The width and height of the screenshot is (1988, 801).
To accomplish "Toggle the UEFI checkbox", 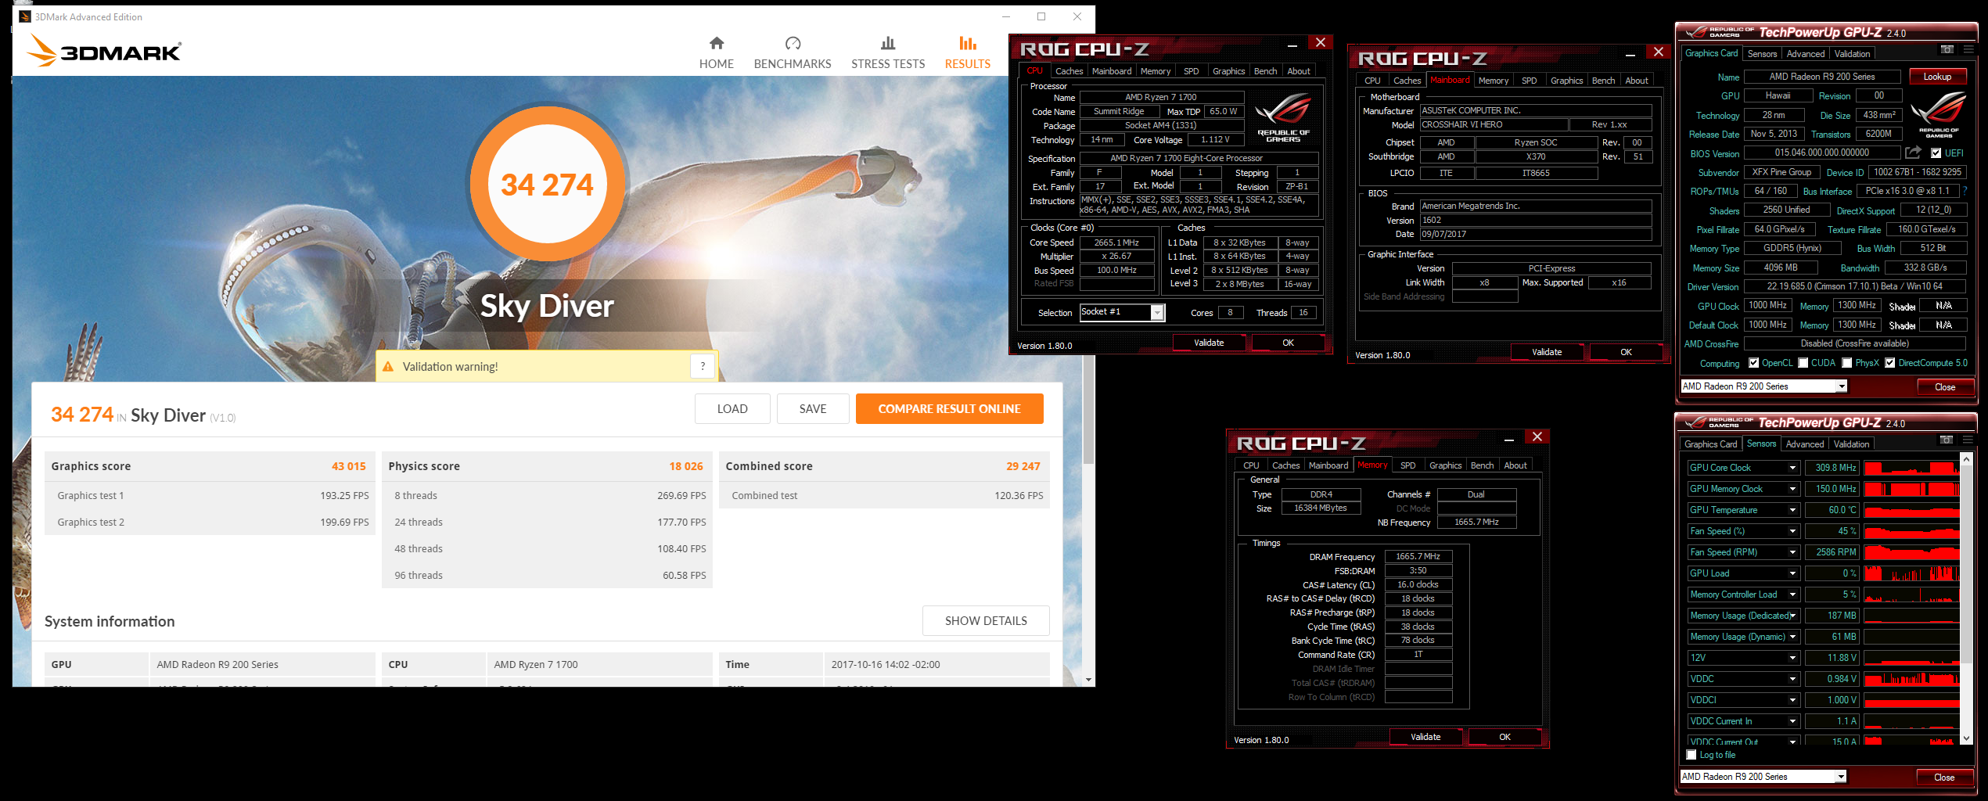I will 1936,153.
